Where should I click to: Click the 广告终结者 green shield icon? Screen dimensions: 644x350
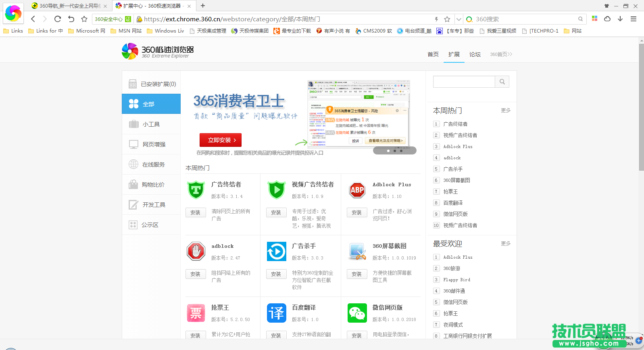[x=196, y=190]
